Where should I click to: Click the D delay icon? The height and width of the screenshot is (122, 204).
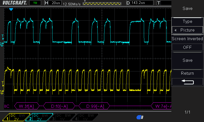click(x=128, y=3)
